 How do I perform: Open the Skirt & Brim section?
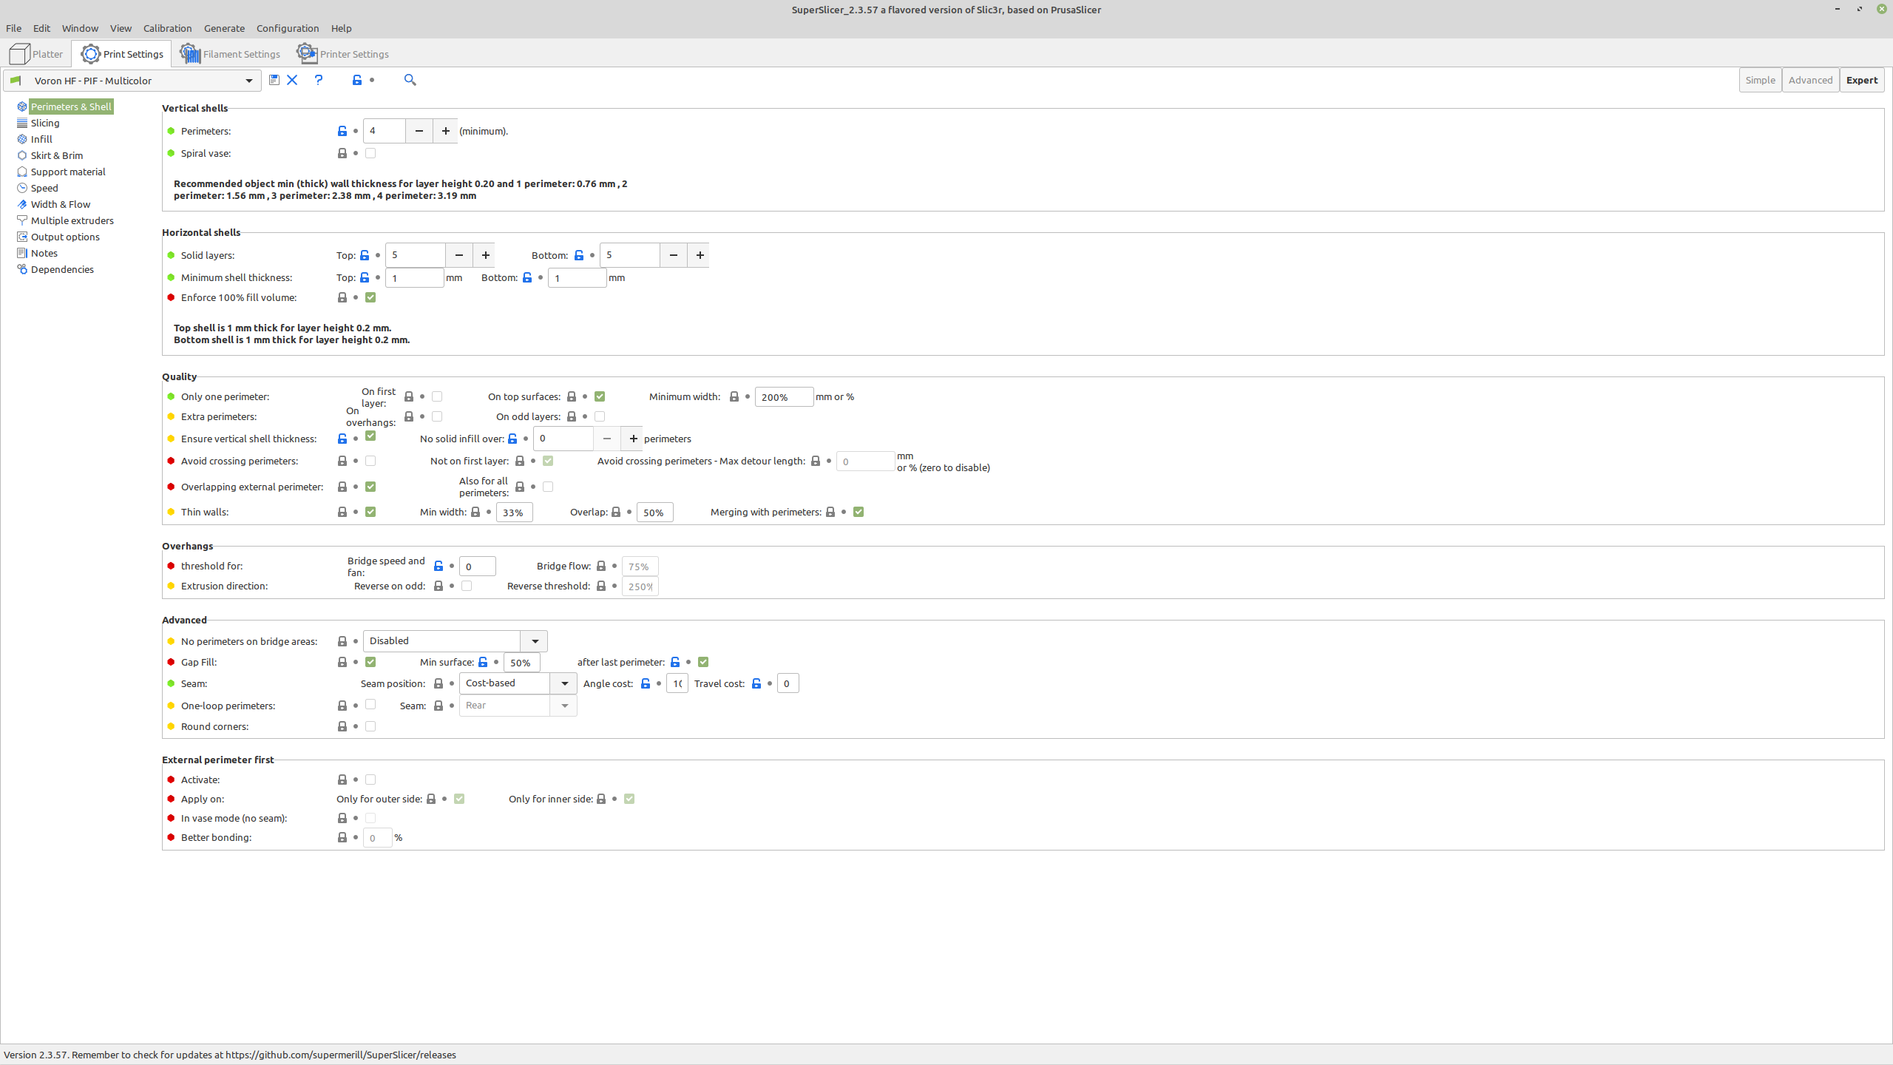click(57, 155)
